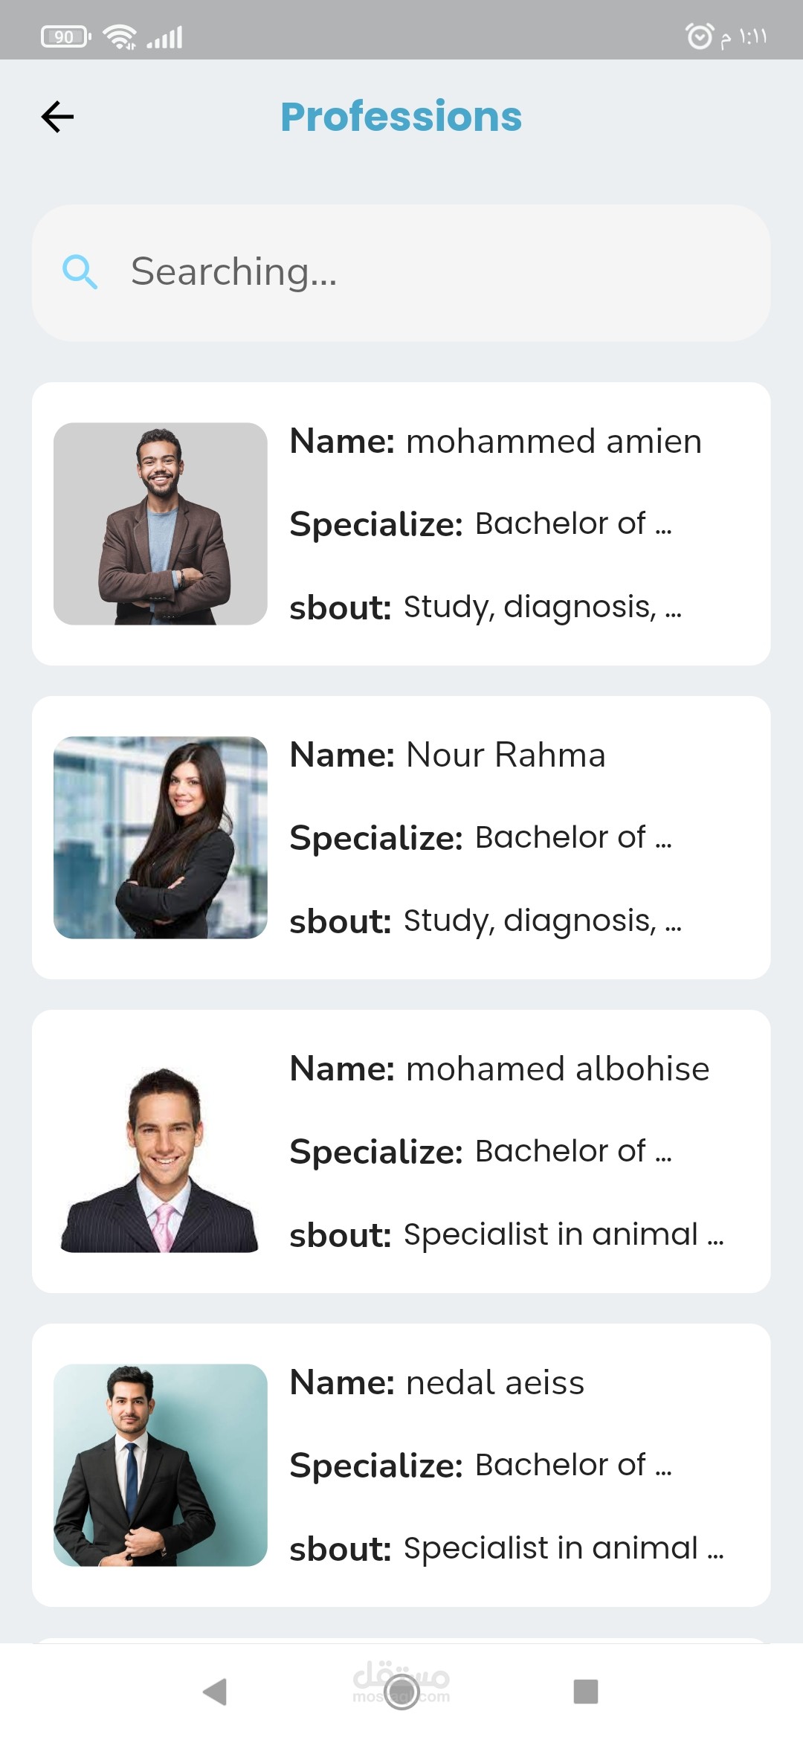
Task: Tap the battery level indicator
Action: pos(65,36)
